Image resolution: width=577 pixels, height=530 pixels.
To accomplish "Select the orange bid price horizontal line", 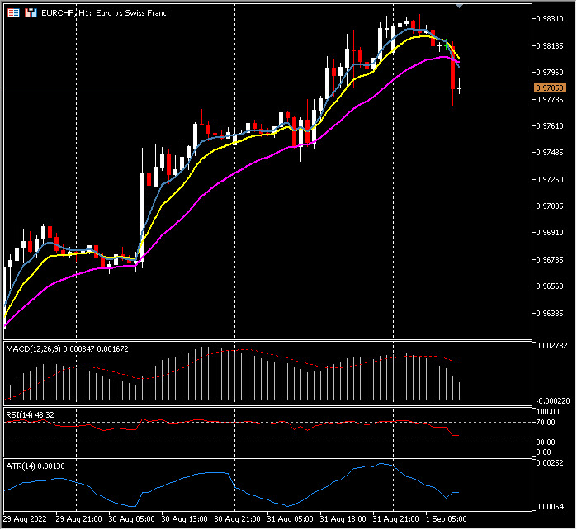I will pyautogui.click(x=248, y=88).
